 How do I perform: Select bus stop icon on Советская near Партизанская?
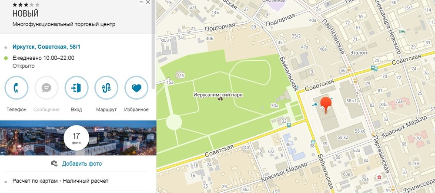pyautogui.click(x=374, y=68)
